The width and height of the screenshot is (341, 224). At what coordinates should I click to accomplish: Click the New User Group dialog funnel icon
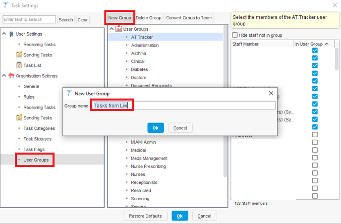click(69, 93)
